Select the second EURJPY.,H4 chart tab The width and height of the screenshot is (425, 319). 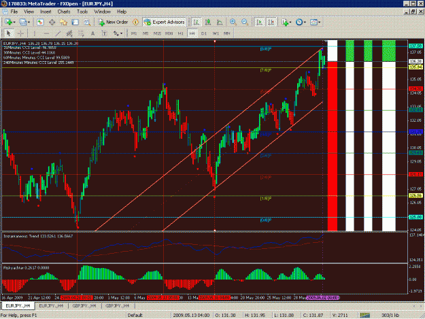click(51, 305)
